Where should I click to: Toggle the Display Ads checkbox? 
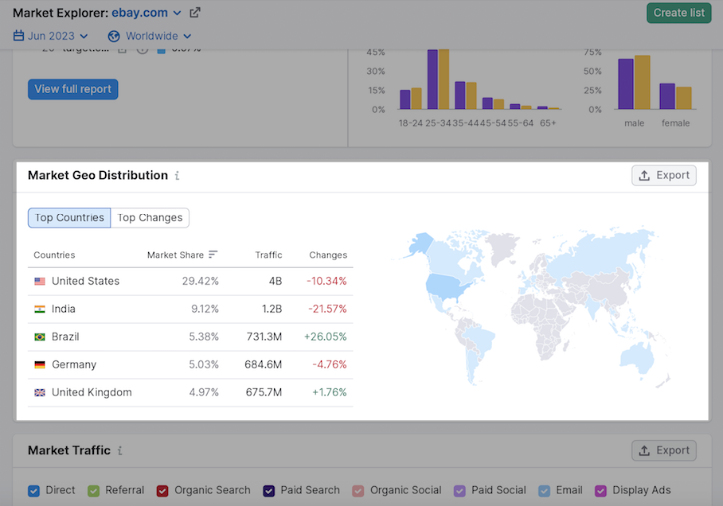pyautogui.click(x=601, y=491)
